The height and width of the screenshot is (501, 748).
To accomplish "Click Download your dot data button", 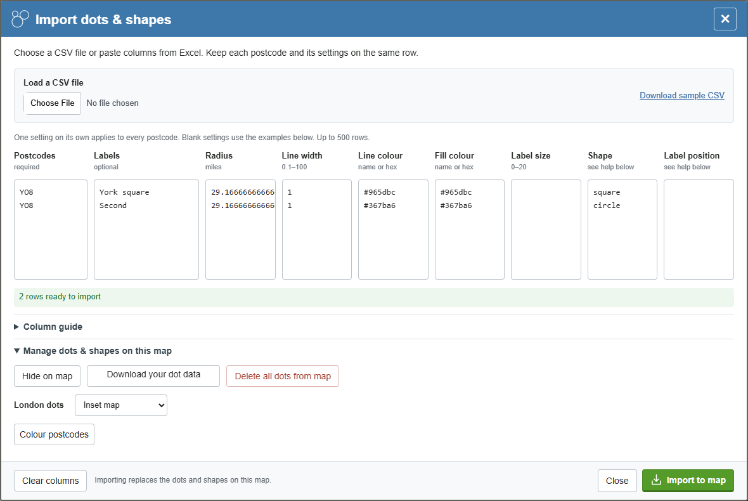I will [x=153, y=375].
